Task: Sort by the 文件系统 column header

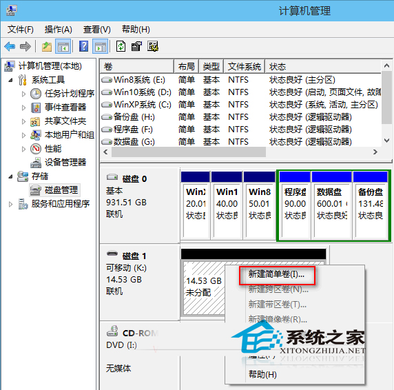Action: (245, 67)
